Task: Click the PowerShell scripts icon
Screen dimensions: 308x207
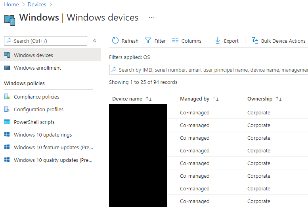Action: 7,122
